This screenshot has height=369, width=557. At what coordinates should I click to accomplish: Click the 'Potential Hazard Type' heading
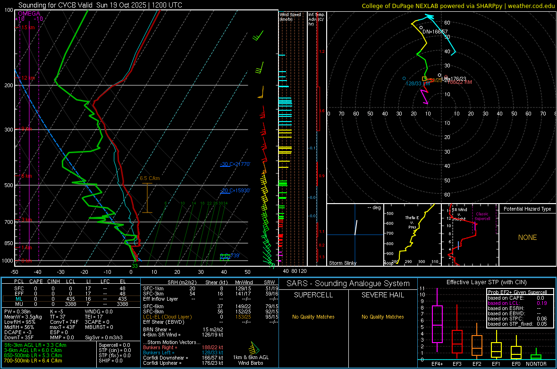click(527, 209)
